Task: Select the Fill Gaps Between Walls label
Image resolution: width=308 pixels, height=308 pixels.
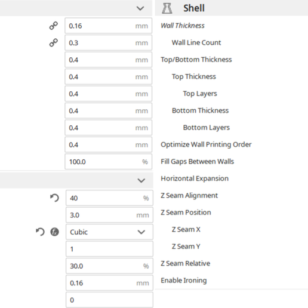Action: 197,161
